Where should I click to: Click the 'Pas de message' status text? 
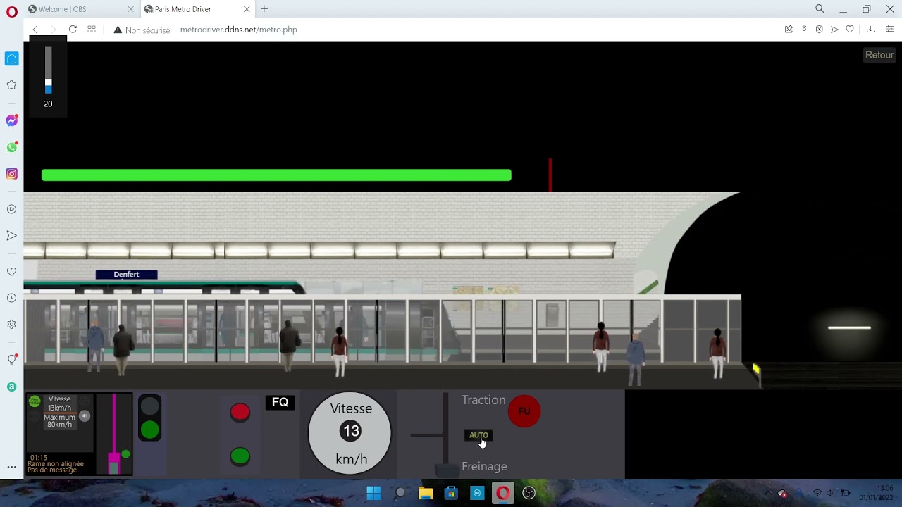[51, 470]
